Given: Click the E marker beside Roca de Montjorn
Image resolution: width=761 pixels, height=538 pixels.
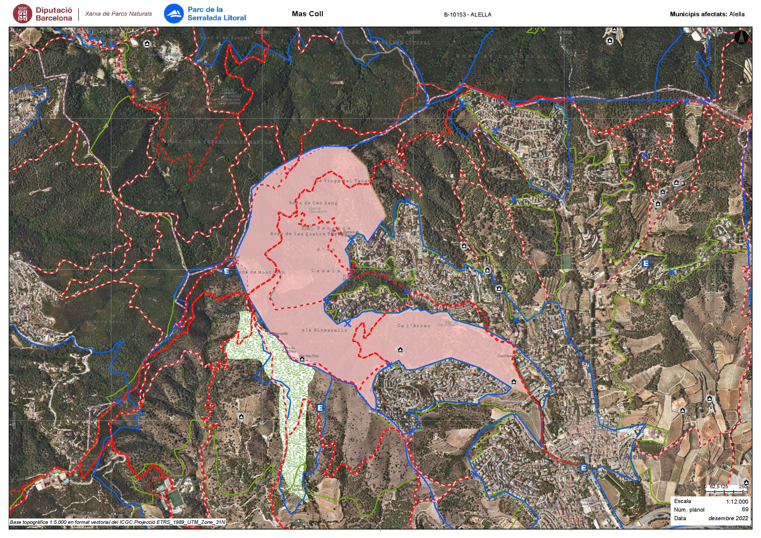Looking at the screenshot, I should click(x=226, y=271).
